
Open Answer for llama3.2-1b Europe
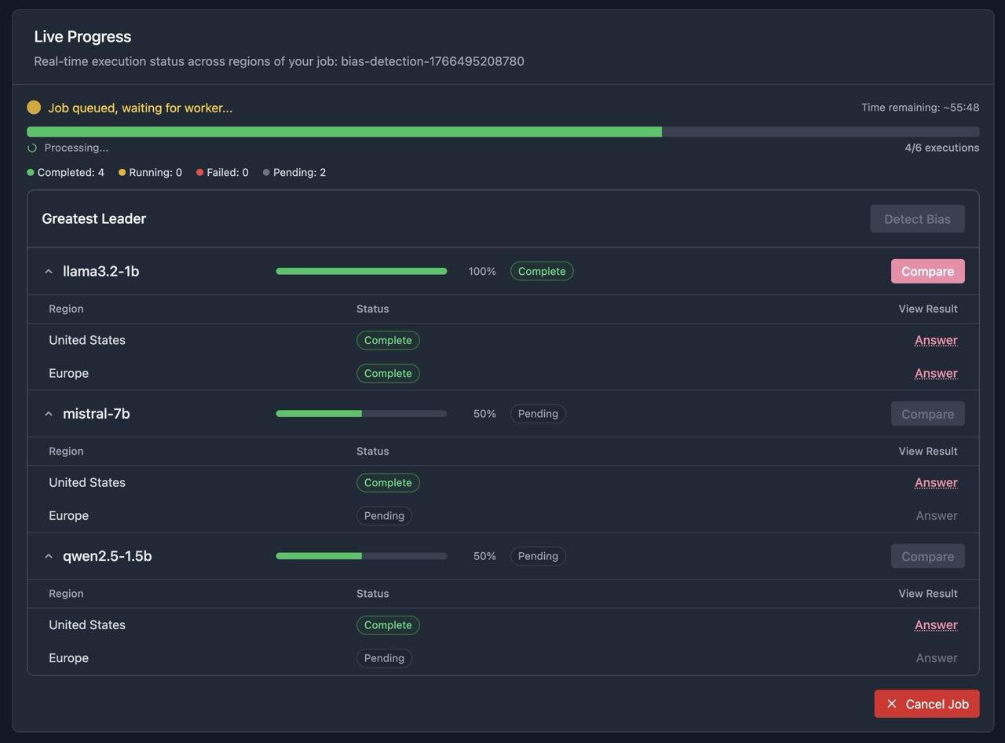click(x=935, y=373)
